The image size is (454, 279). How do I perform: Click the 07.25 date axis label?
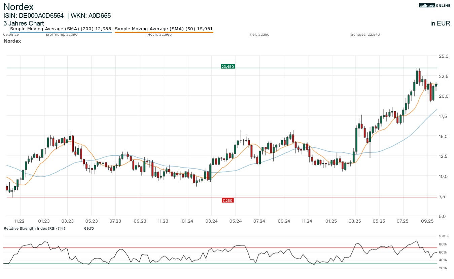[403, 221]
